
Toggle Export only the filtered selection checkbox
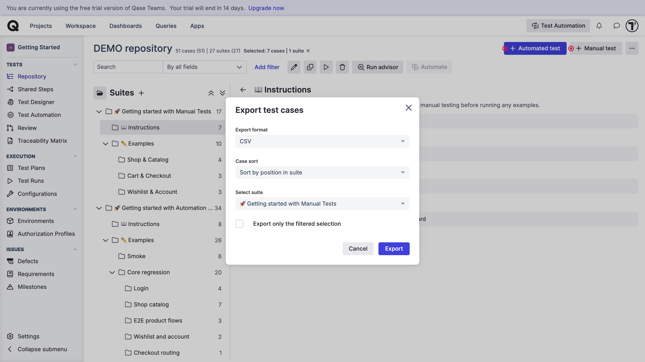click(x=239, y=224)
